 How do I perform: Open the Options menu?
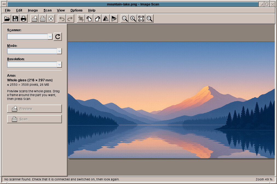pos(76,10)
